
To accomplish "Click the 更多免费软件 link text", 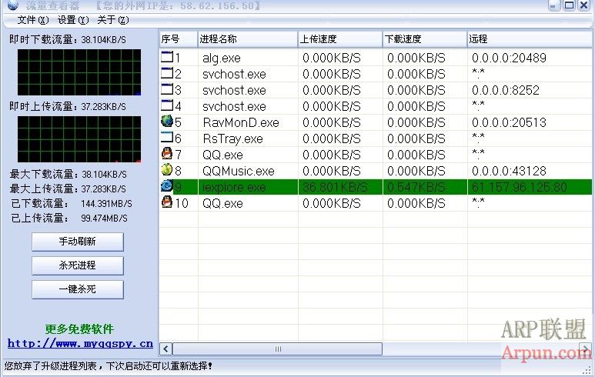I will coord(79,329).
